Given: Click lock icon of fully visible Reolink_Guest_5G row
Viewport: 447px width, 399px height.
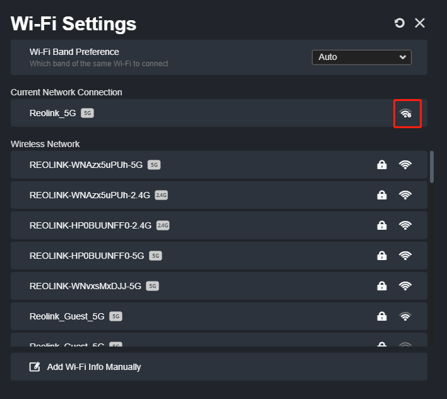Looking at the screenshot, I should [382, 316].
